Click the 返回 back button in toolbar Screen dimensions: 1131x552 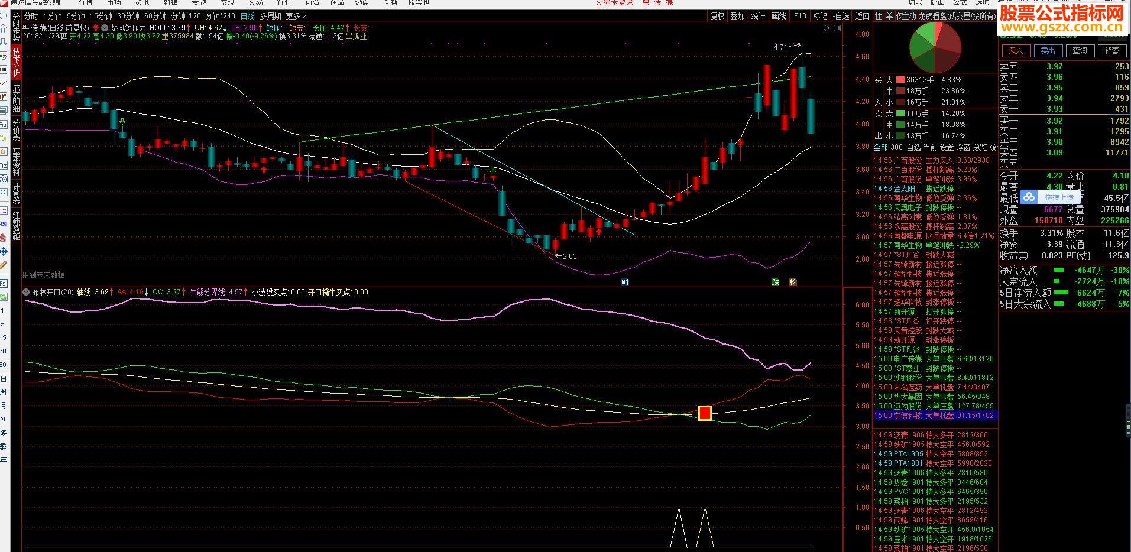(x=862, y=16)
